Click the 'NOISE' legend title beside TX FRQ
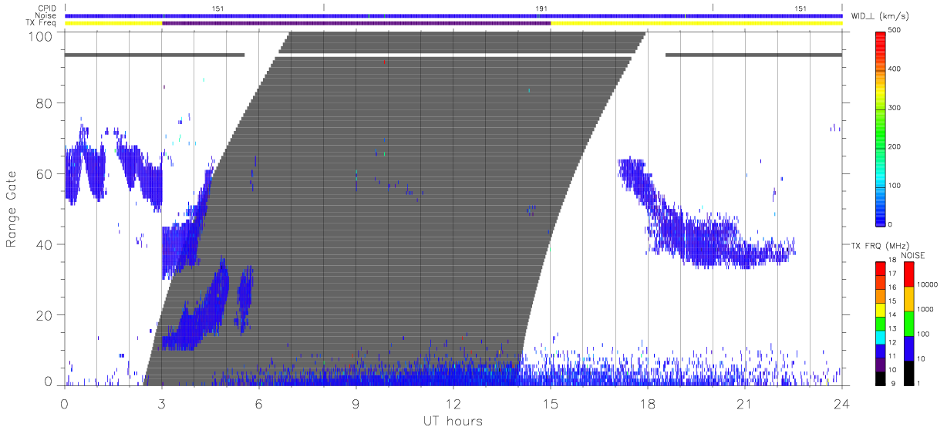The width and height of the screenshot is (947, 437). pos(913,255)
